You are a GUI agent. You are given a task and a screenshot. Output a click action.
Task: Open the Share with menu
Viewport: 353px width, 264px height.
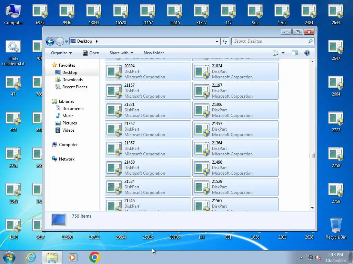121,53
